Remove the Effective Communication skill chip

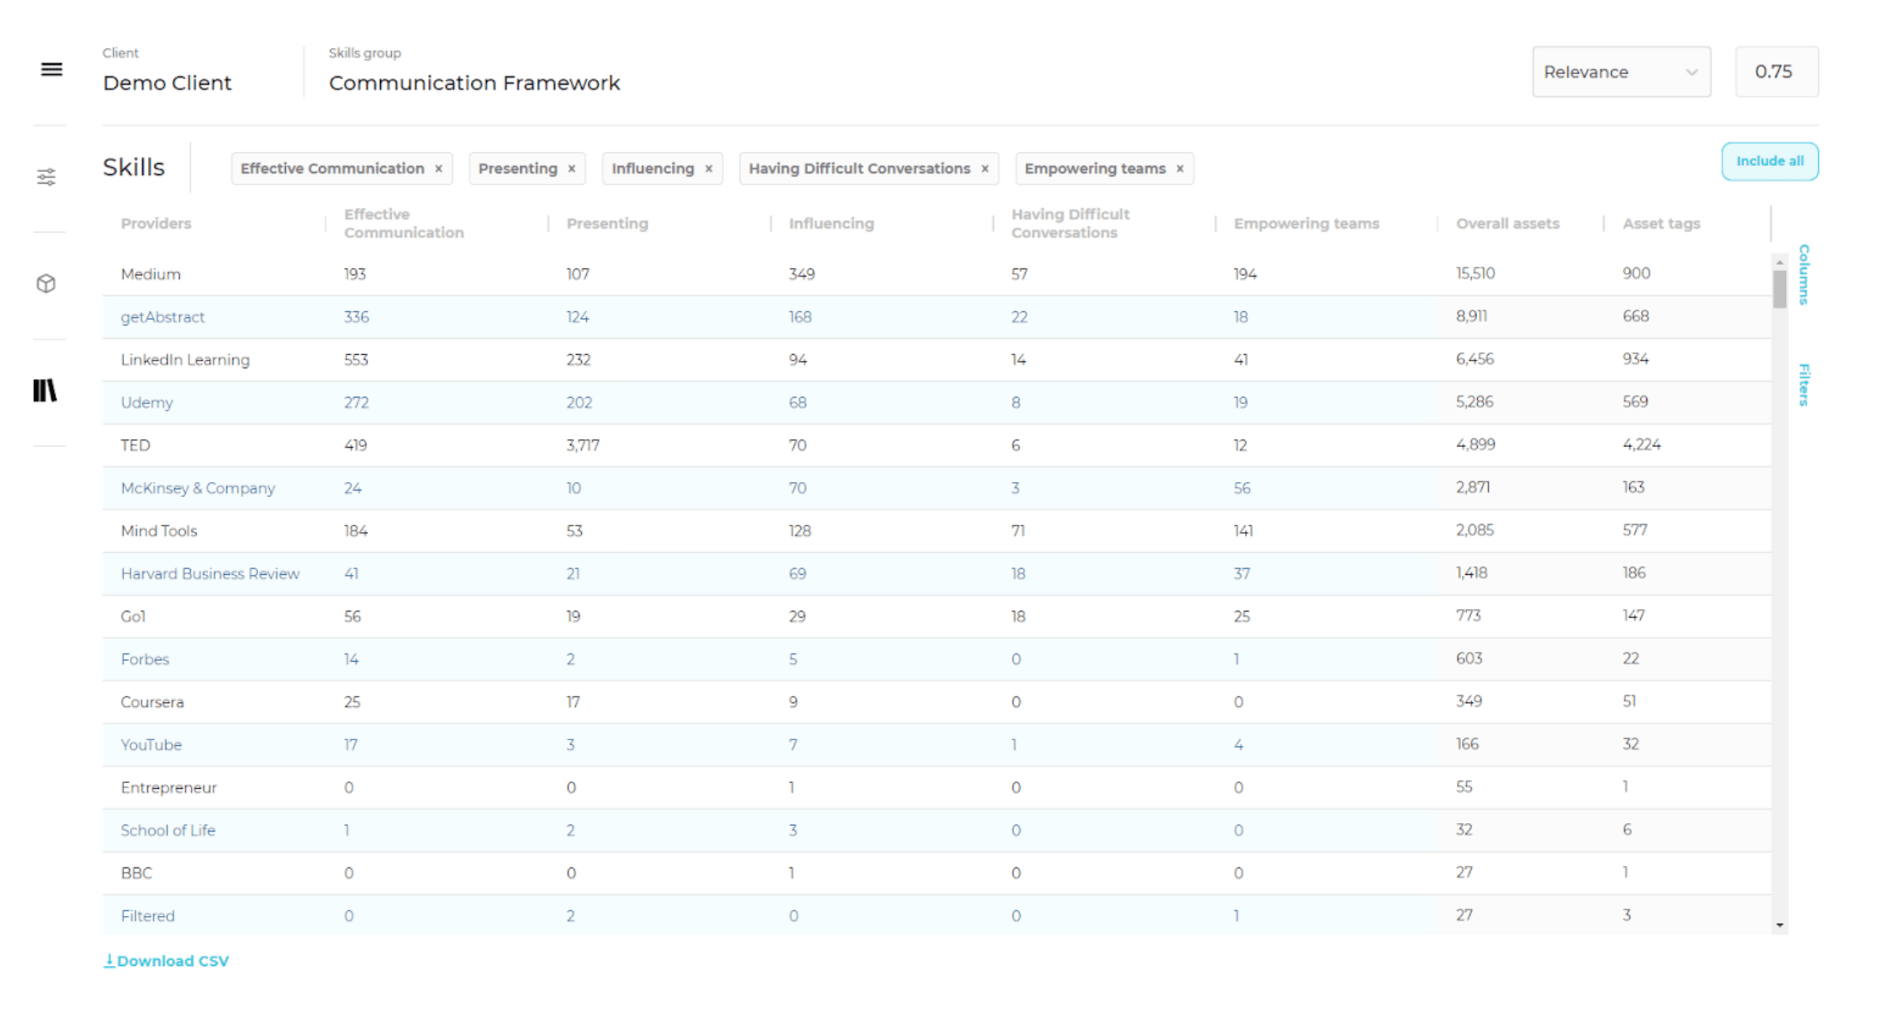click(438, 168)
